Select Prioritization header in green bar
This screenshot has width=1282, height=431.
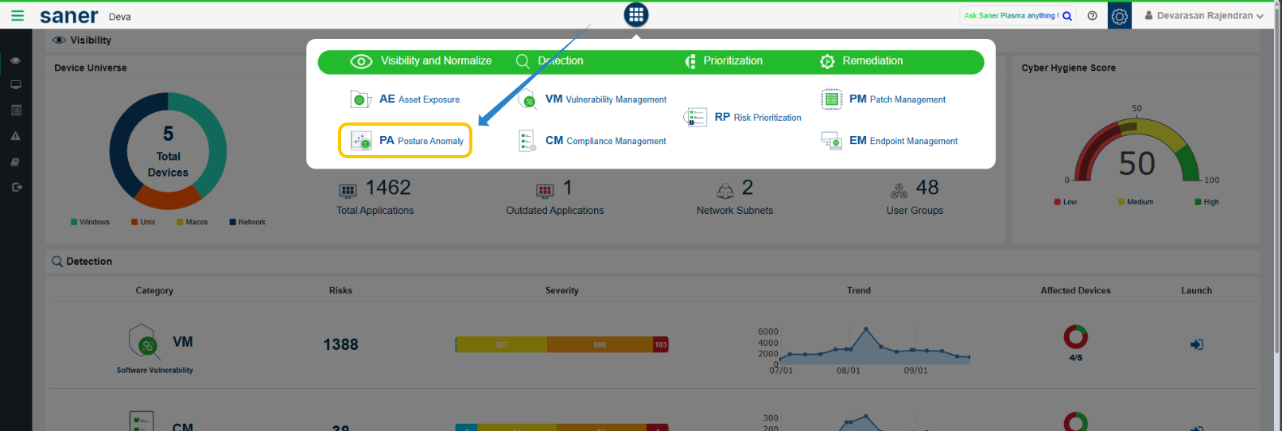724,61
